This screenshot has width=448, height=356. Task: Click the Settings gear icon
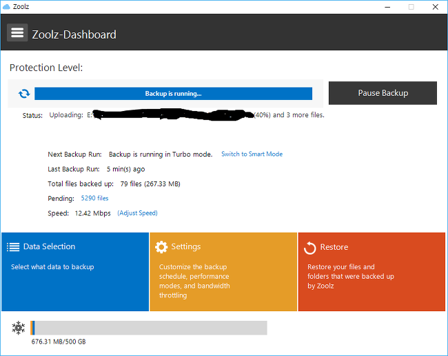pyautogui.click(x=161, y=247)
